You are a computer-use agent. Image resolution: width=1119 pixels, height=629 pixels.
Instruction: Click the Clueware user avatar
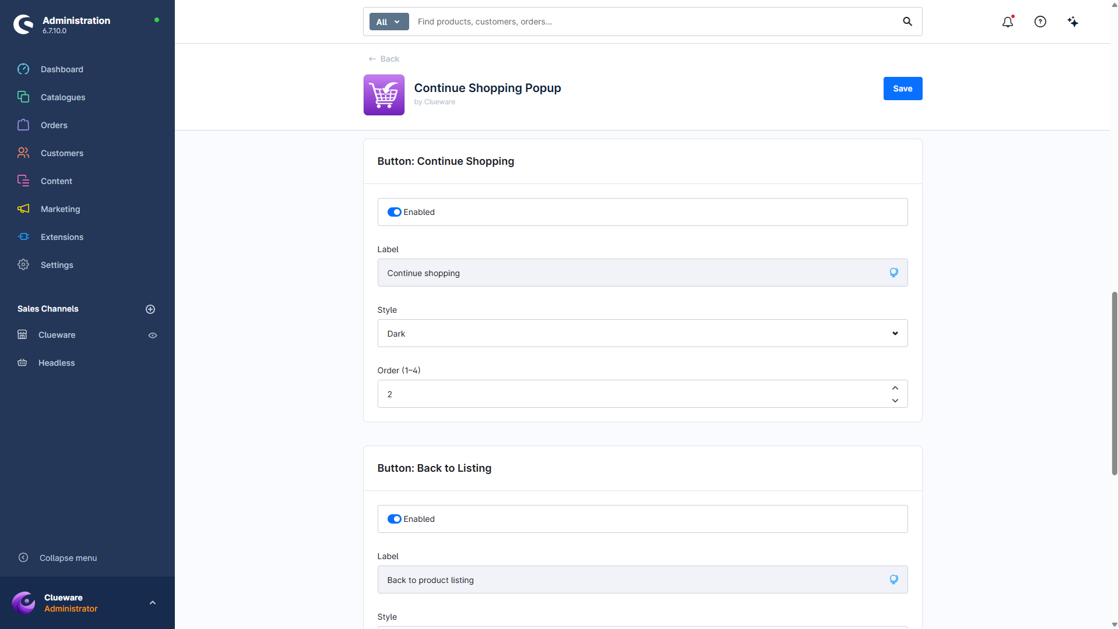coord(24,603)
